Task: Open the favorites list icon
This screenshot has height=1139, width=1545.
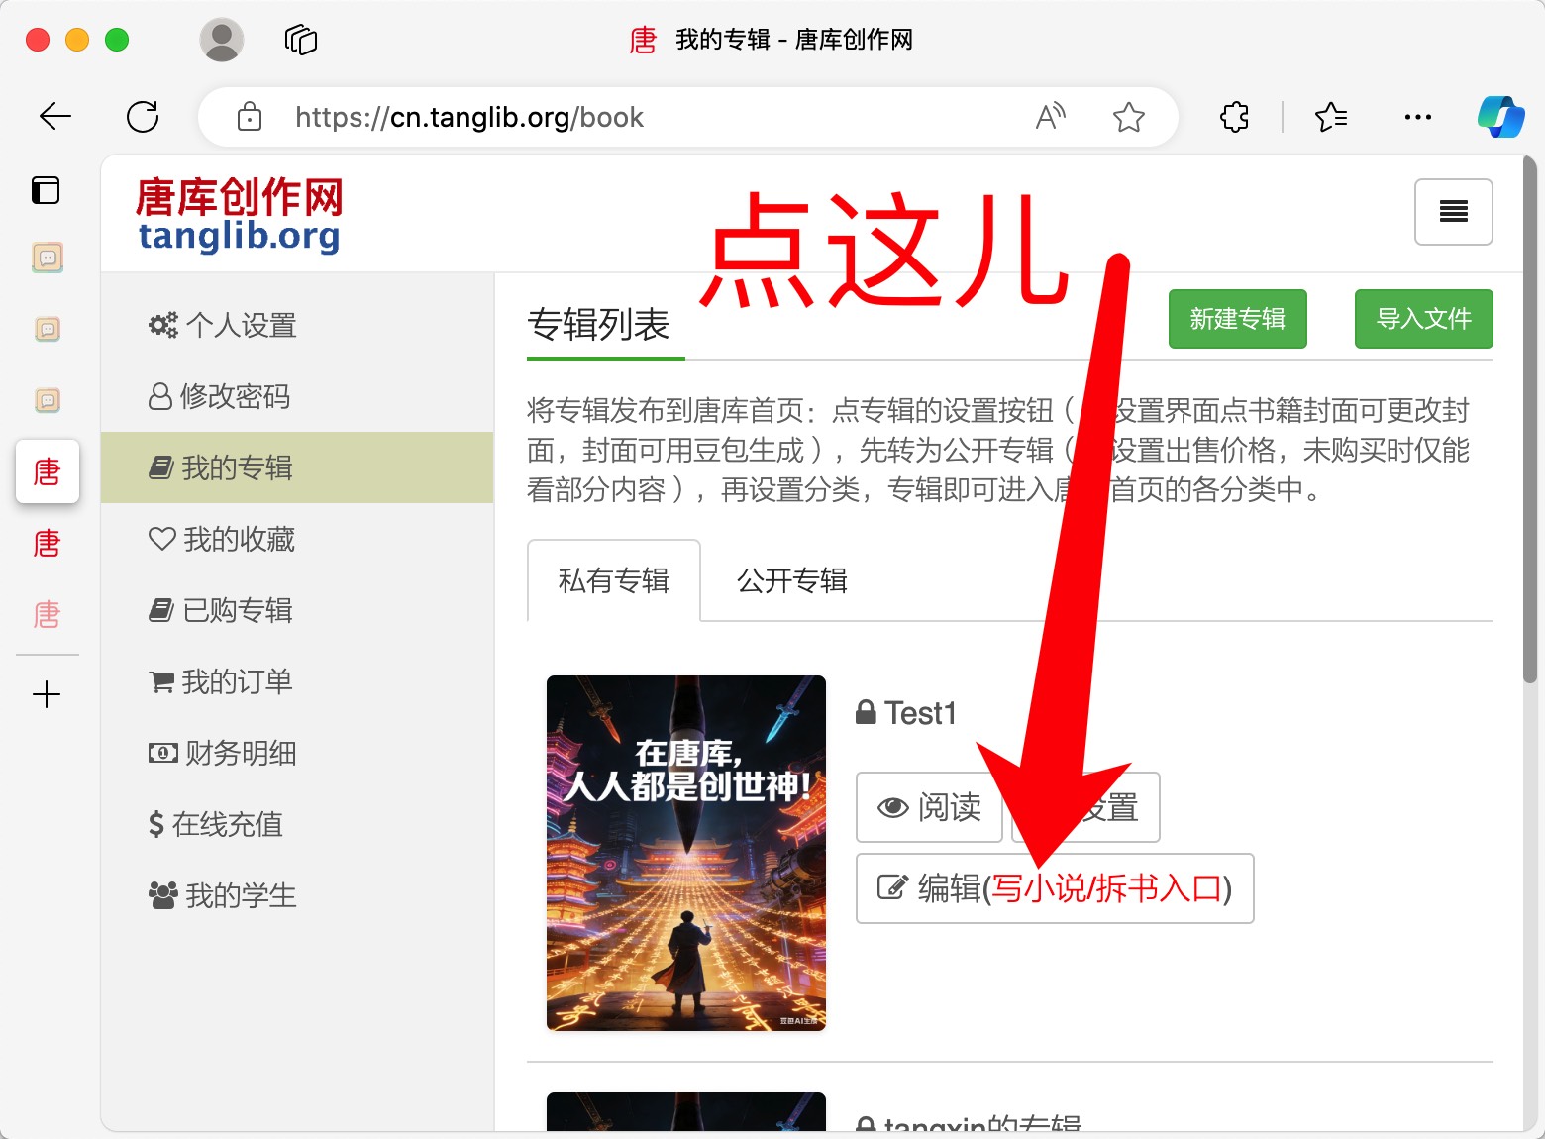Action: (x=1330, y=117)
